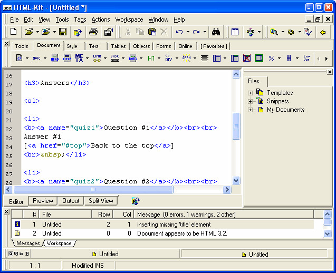336x273 pixels.
Task: Switch to the Forms toolbar tab
Action: pyautogui.click(x=164, y=46)
